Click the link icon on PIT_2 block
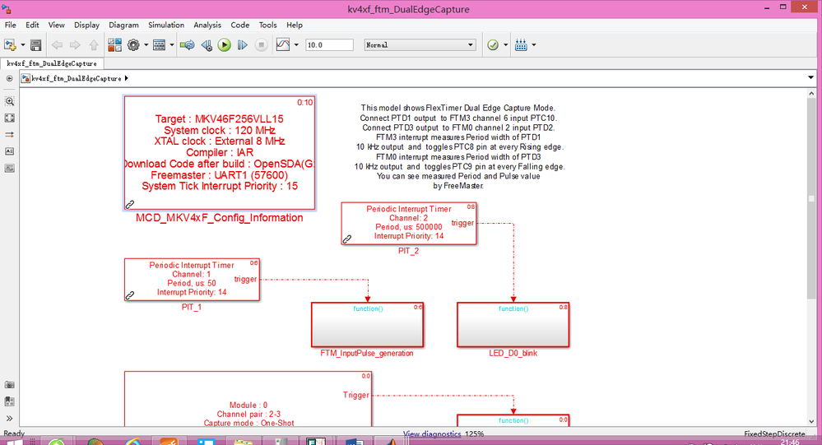 coord(347,239)
